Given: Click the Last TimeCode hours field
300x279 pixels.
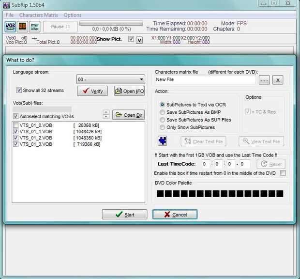Looking at the screenshot, I should pos(206,164).
